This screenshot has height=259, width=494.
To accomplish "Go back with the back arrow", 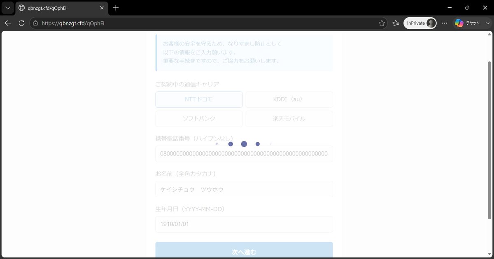I will tap(7, 23).
